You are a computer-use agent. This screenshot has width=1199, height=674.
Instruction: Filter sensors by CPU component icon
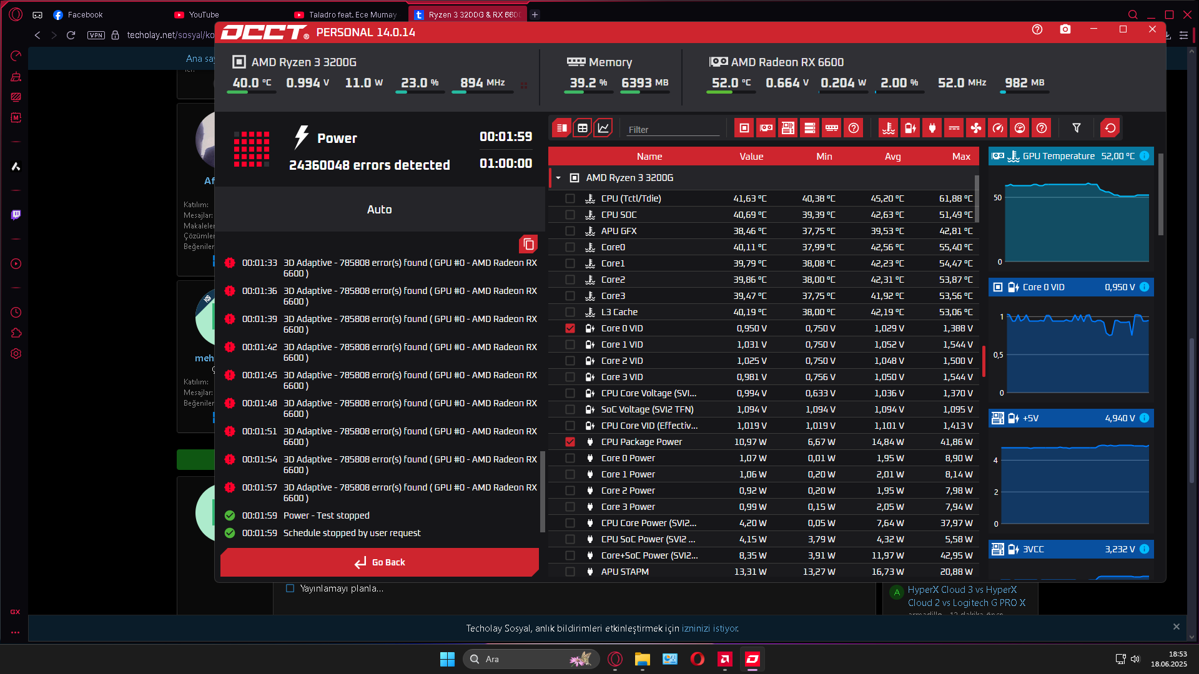pos(744,129)
